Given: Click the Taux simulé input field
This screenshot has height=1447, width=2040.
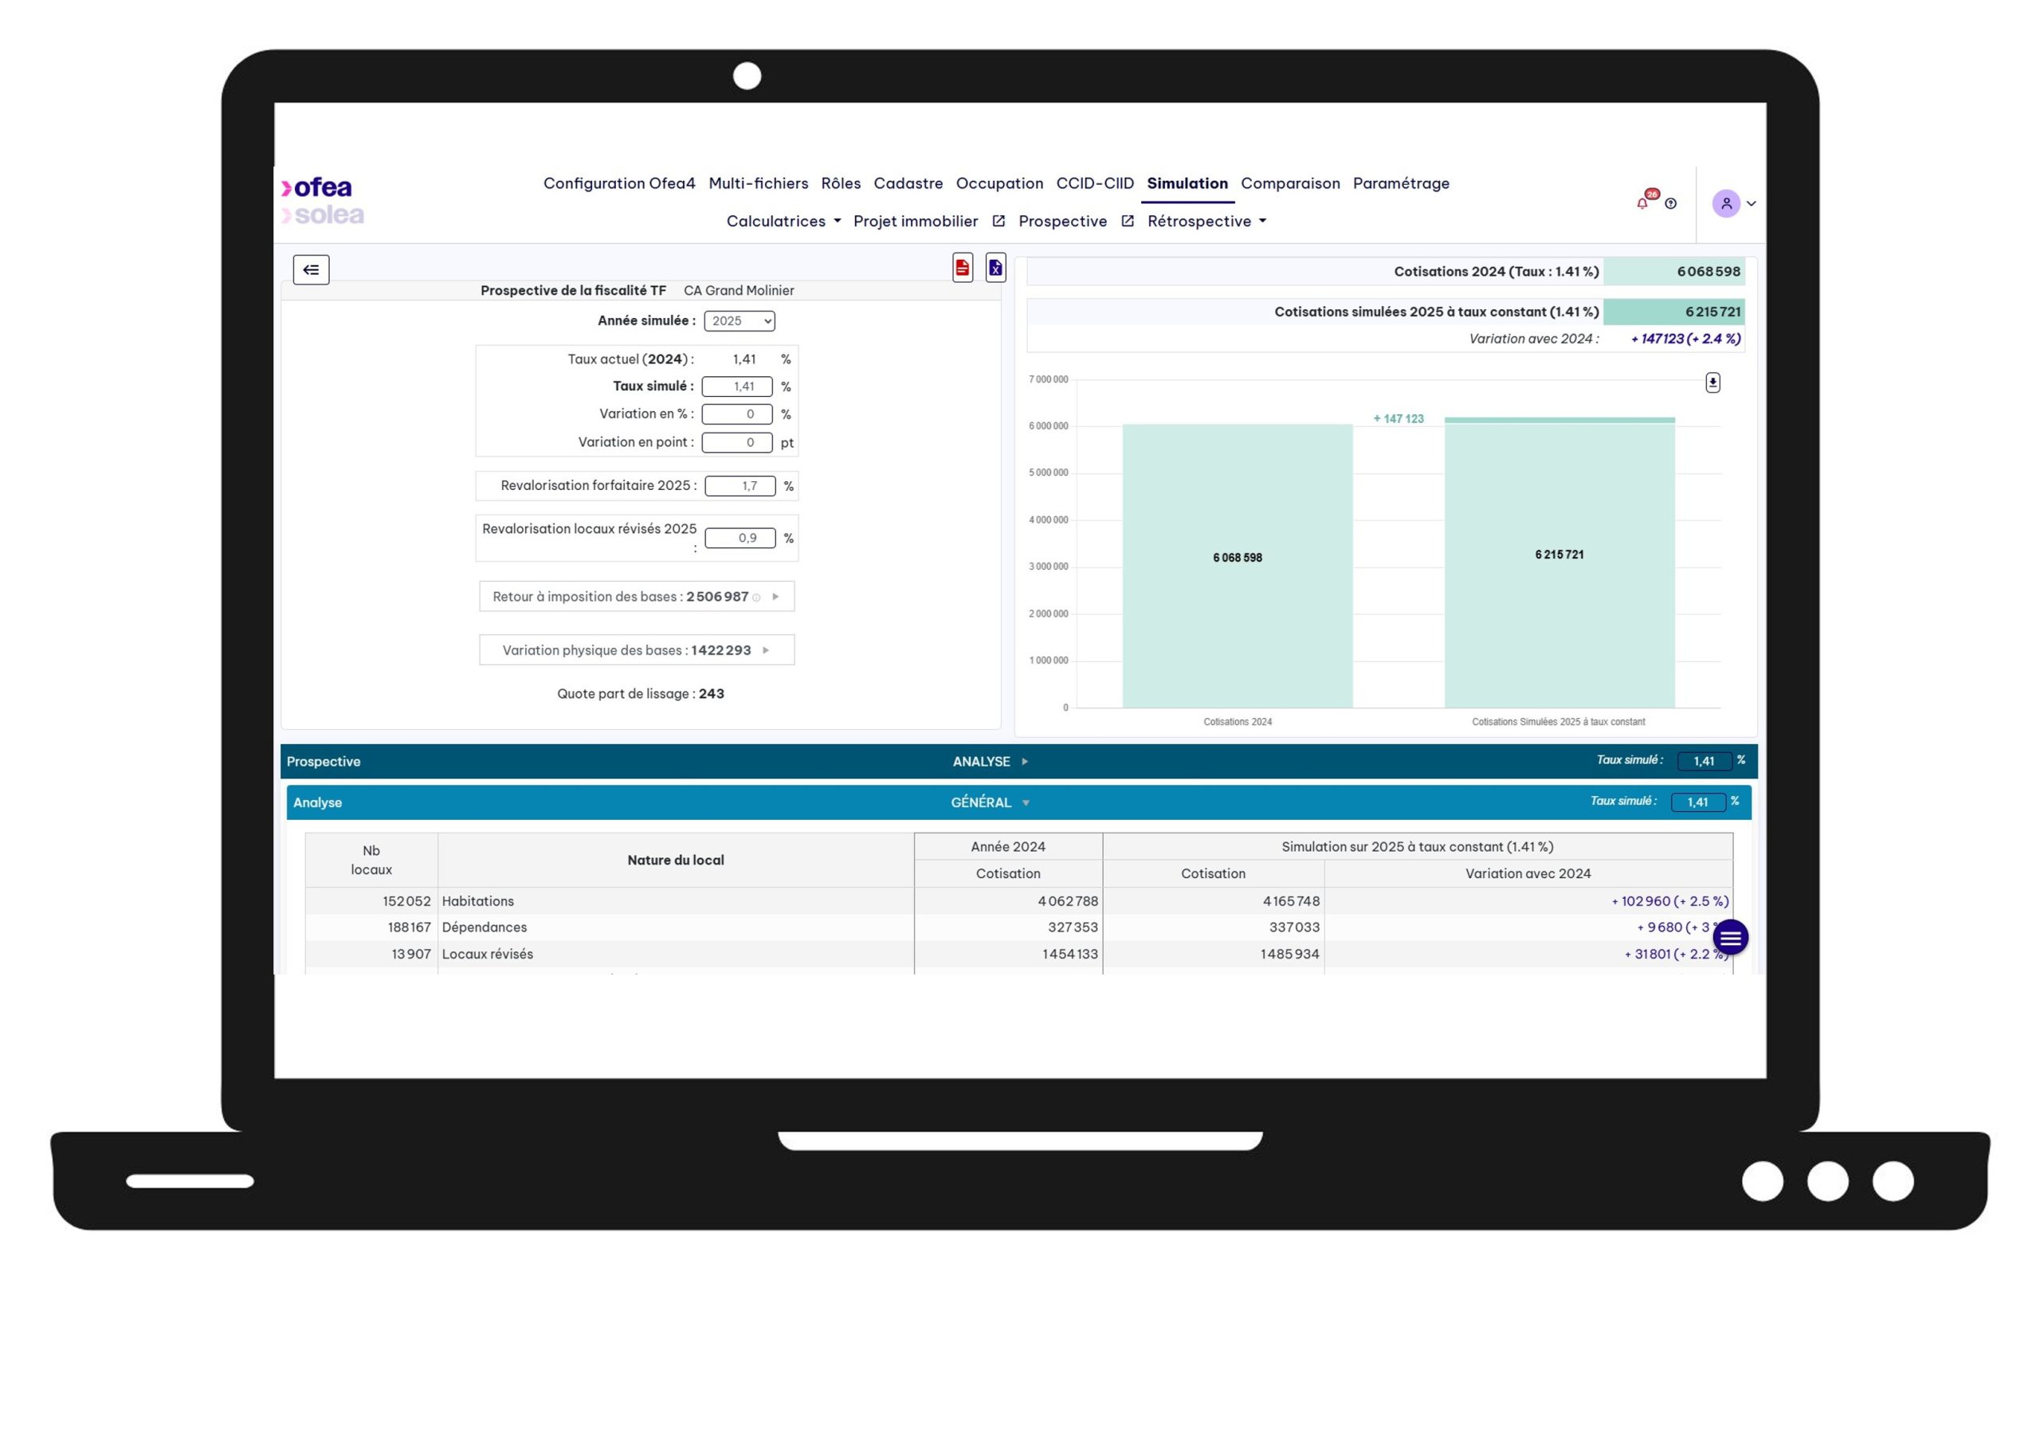Looking at the screenshot, I should coord(737,386).
